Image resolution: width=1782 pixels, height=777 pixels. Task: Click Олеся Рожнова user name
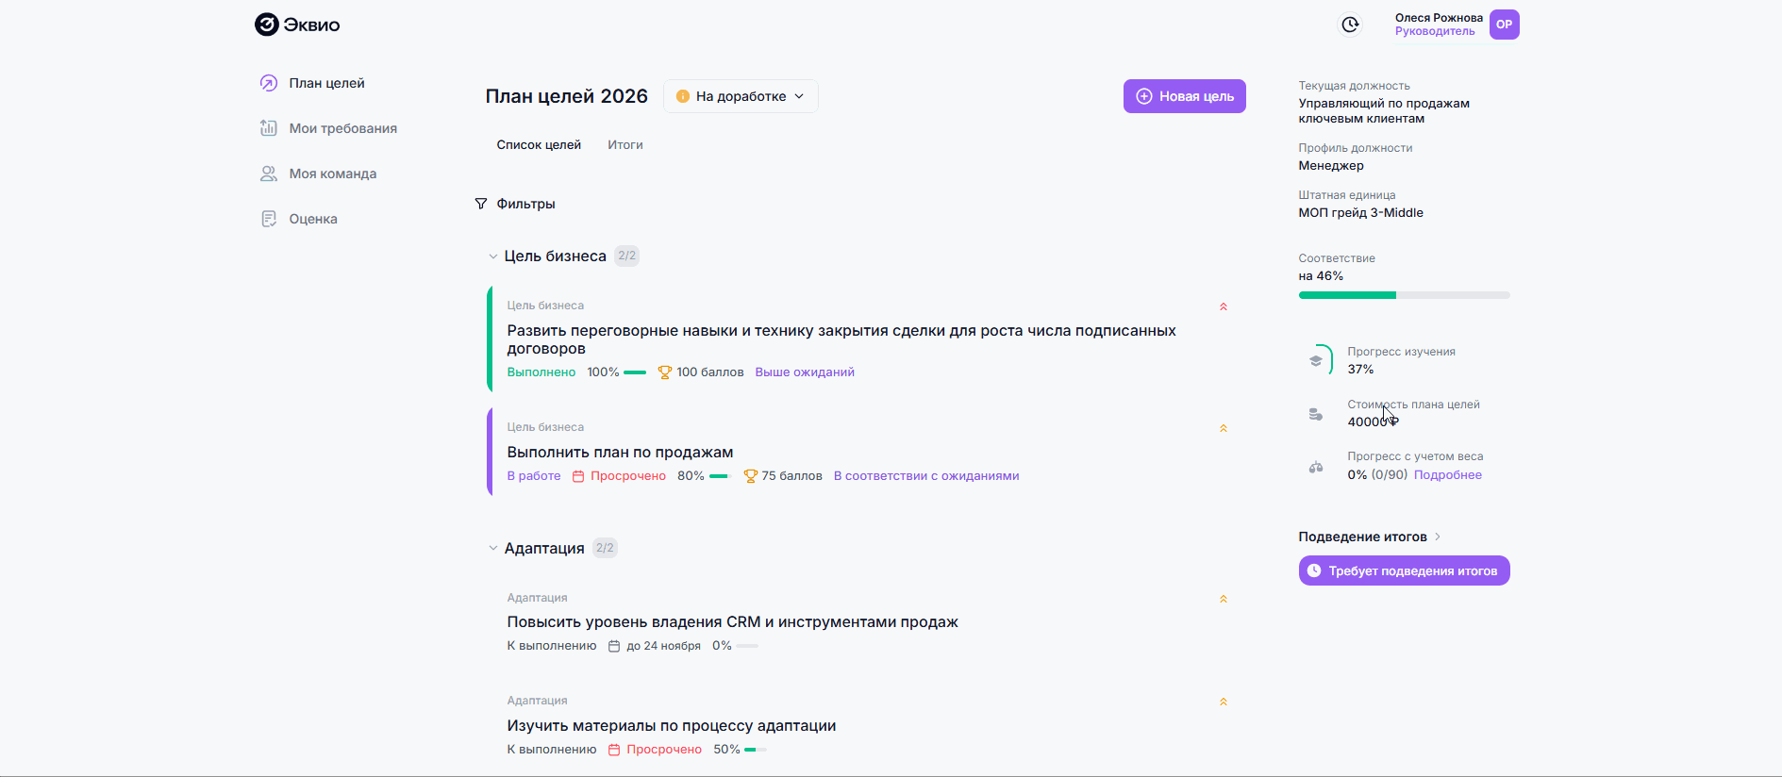pyautogui.click(x=1439, y=18)
